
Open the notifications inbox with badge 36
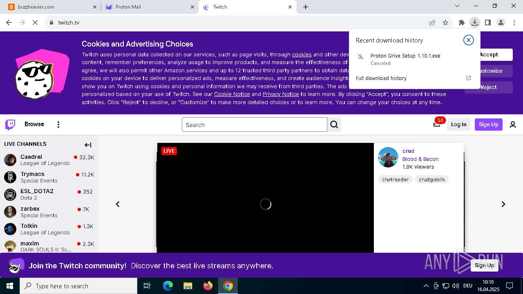coord(437,124)
